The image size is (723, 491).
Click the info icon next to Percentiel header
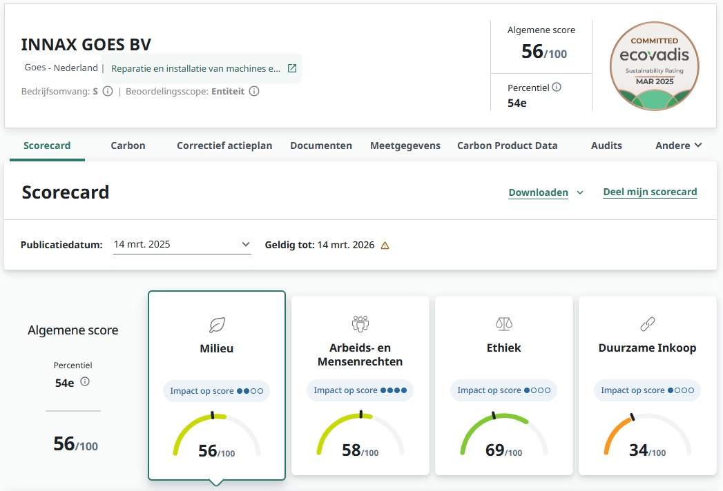point(557,88)
